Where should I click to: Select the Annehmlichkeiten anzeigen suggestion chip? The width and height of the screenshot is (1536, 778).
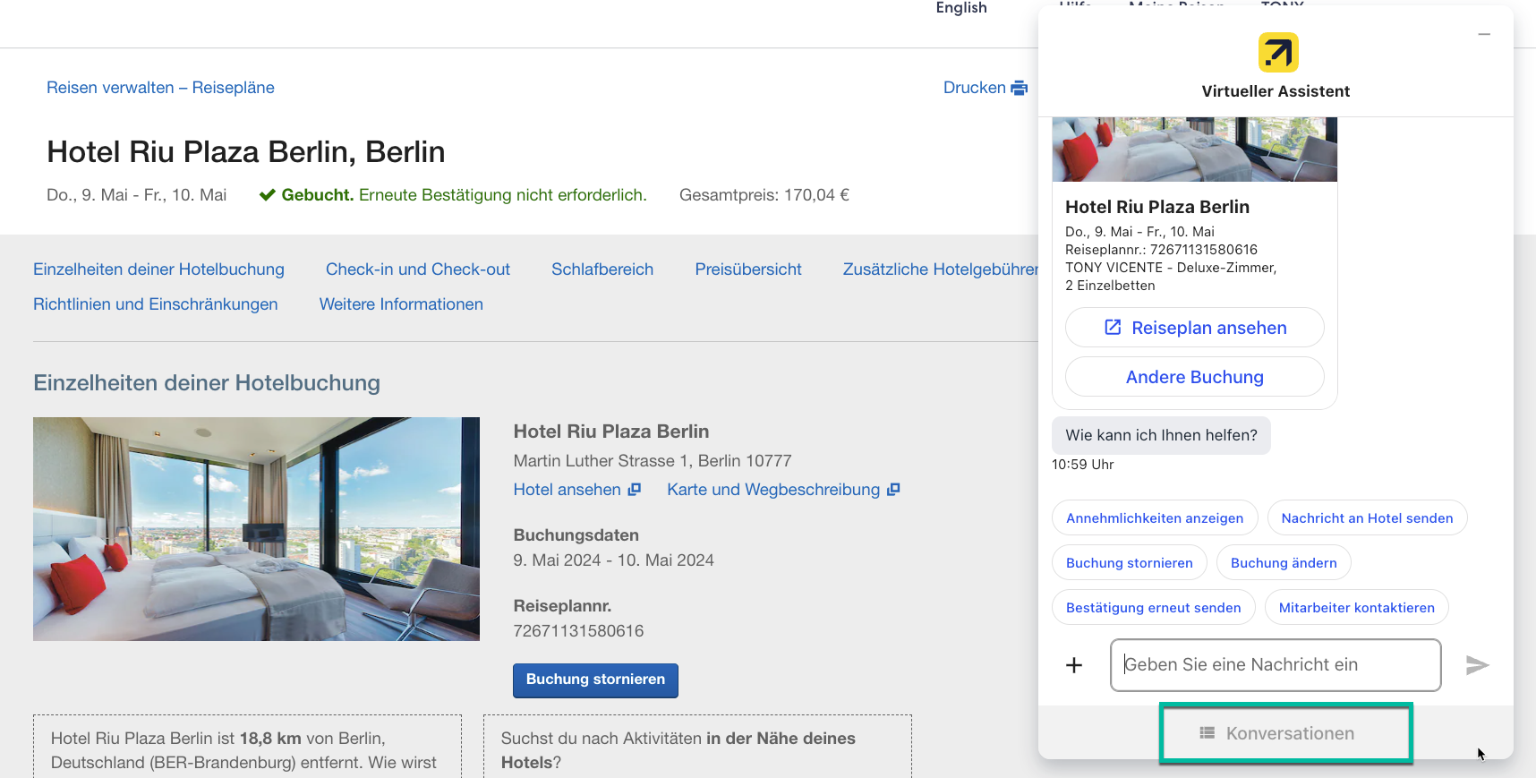1155,518
